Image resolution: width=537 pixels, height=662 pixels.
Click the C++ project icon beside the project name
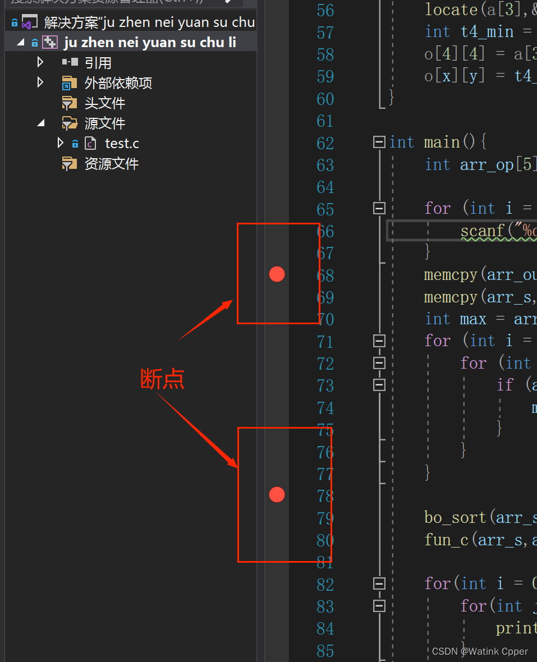click(x=50, y=42)
